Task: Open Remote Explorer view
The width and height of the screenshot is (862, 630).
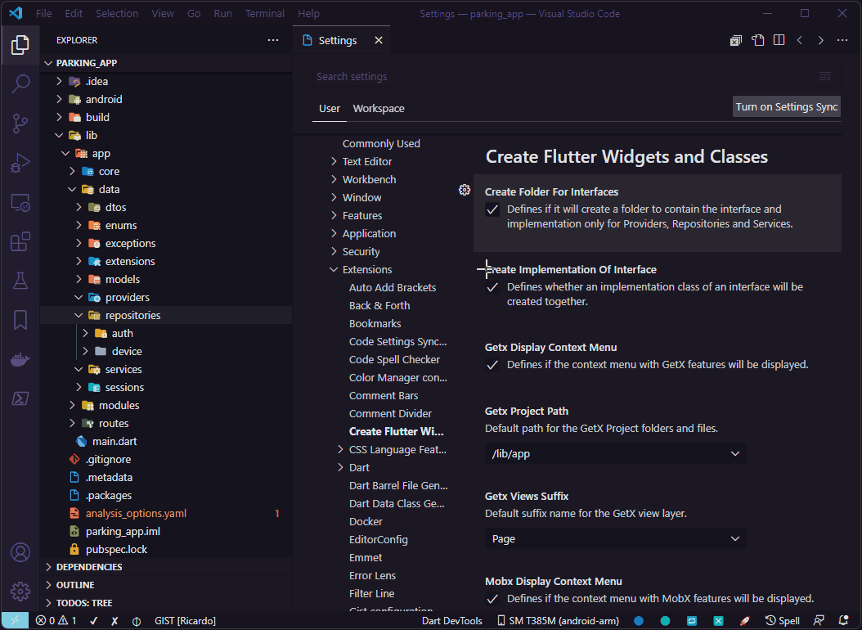Action: pos(20,203)
